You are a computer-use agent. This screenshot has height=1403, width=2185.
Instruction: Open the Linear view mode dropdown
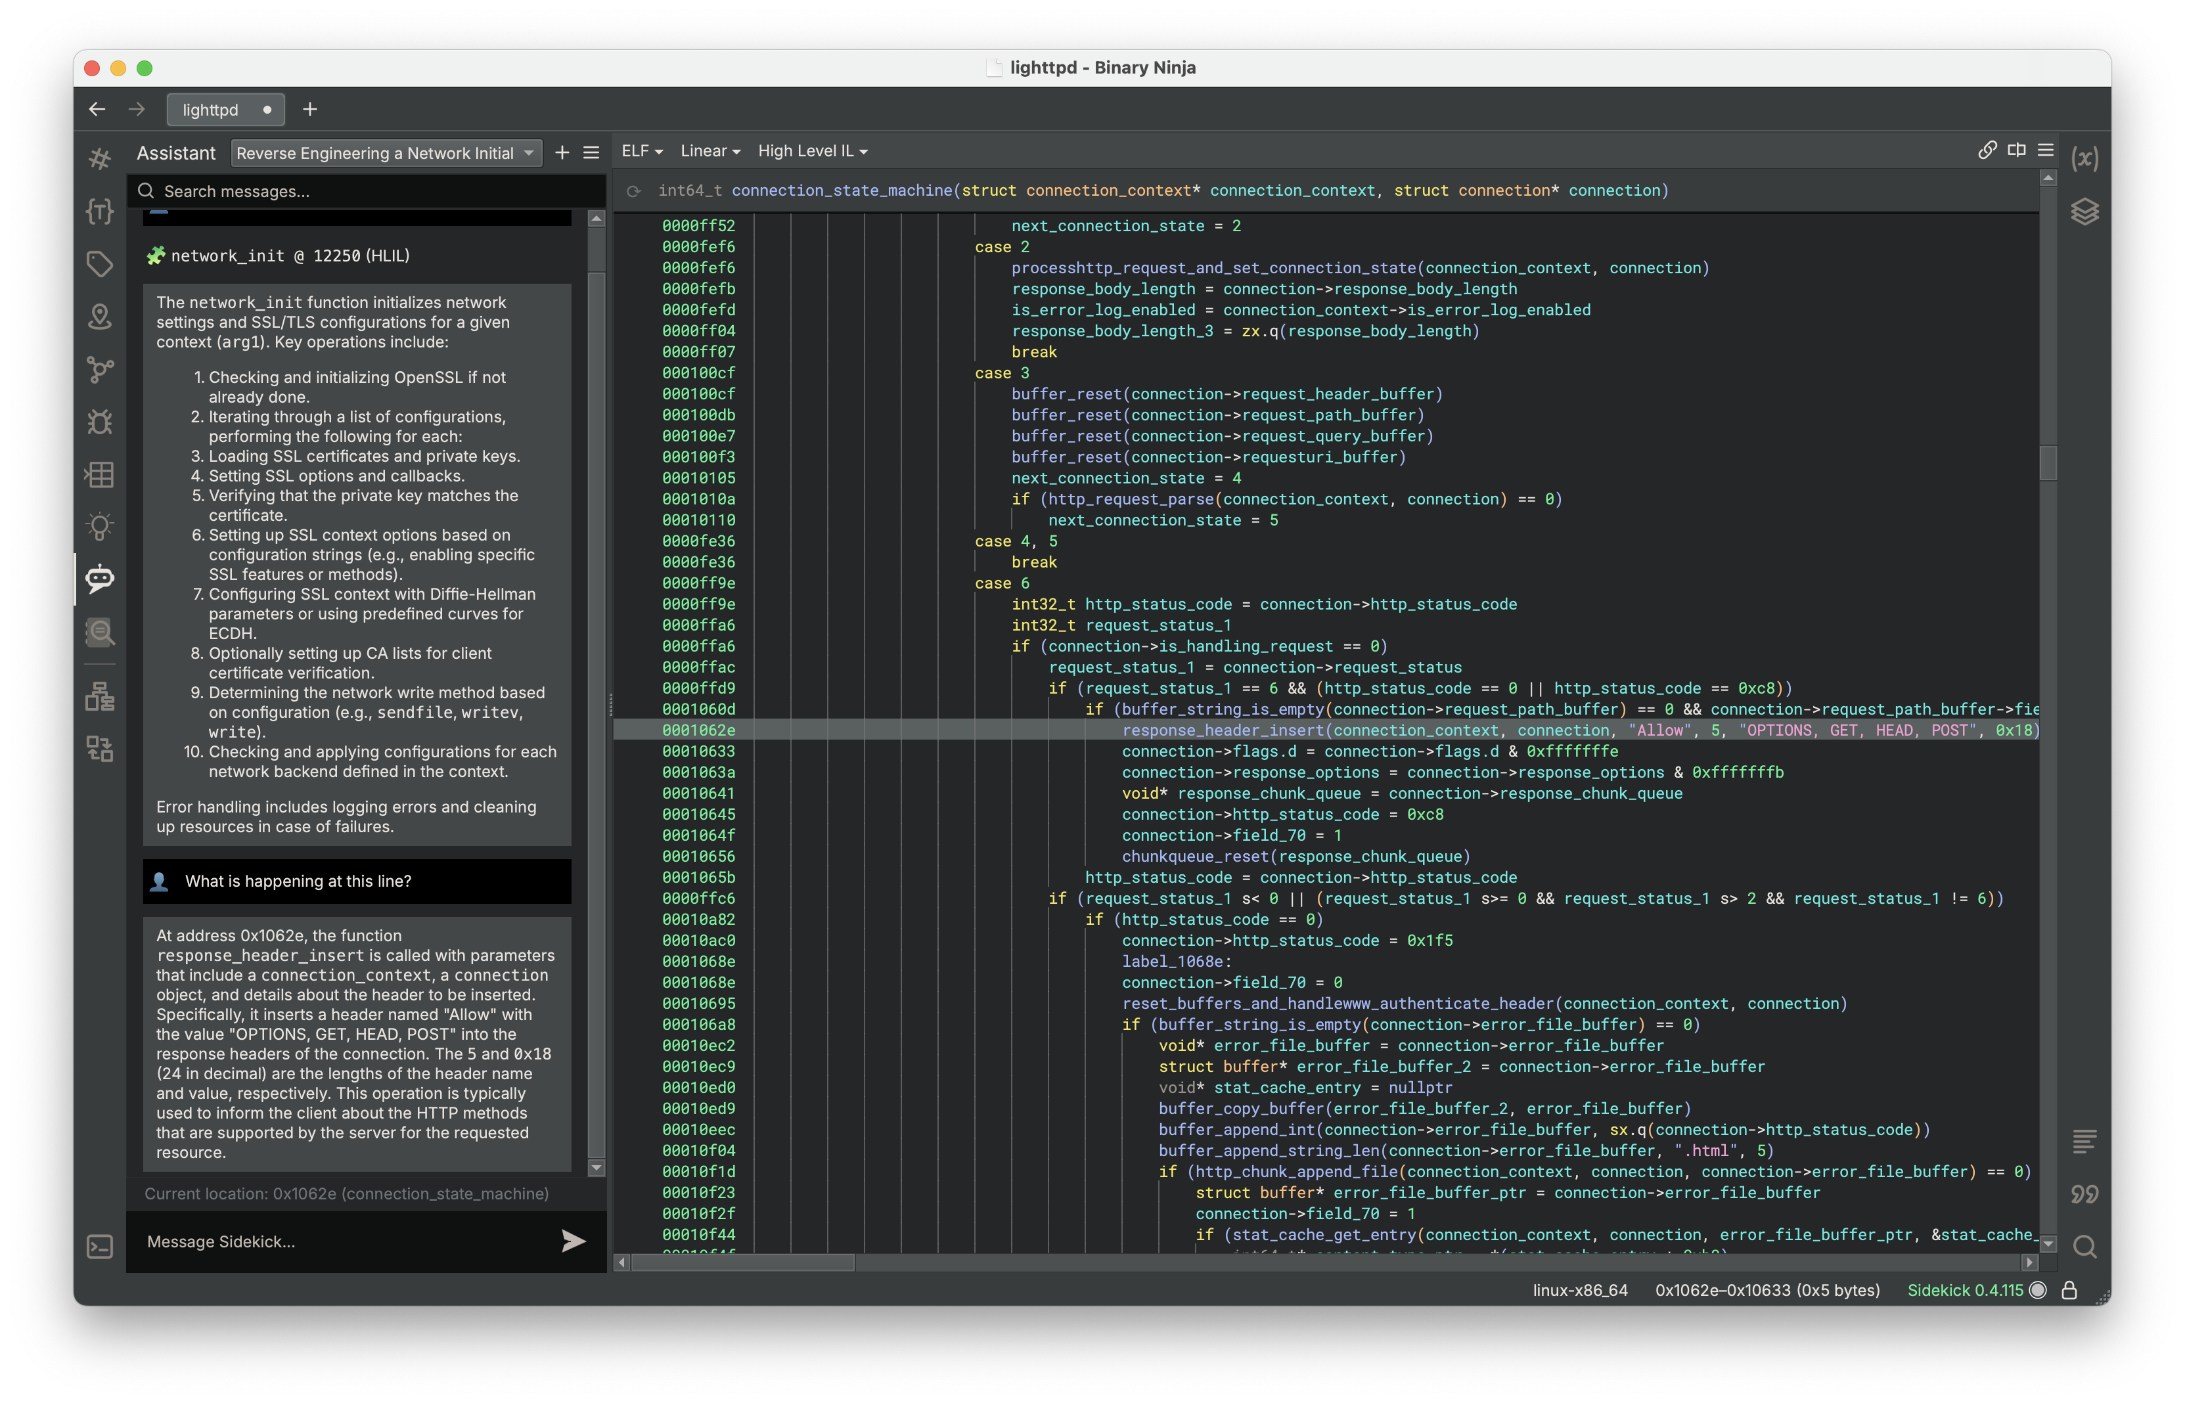[710, 151]
